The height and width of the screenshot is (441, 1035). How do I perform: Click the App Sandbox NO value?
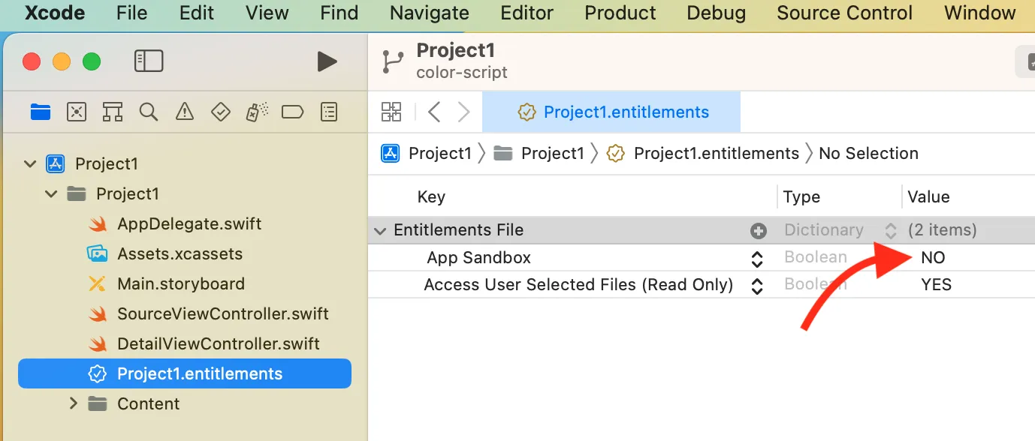[x=933, y=258]
